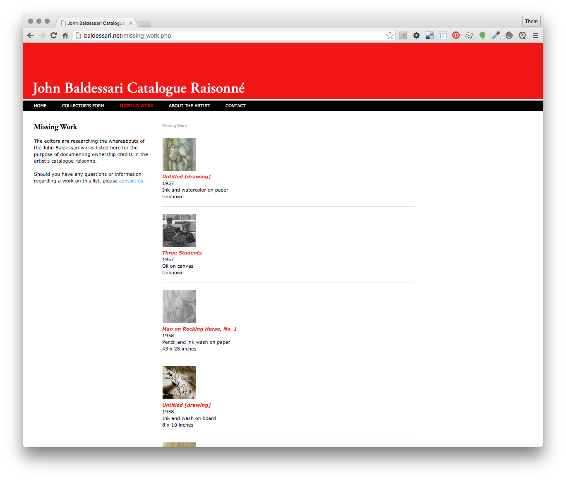
Task: Bookmark this page with the star icon
Action: 390,36
